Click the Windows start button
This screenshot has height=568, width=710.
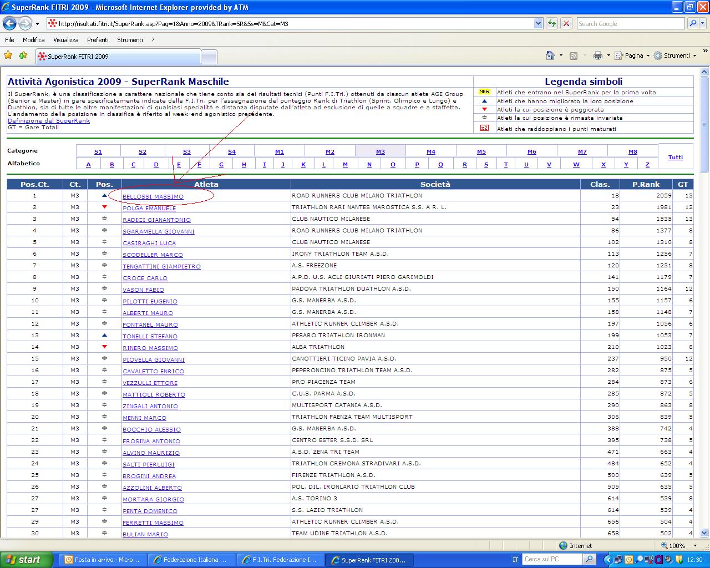coord(26,560)
